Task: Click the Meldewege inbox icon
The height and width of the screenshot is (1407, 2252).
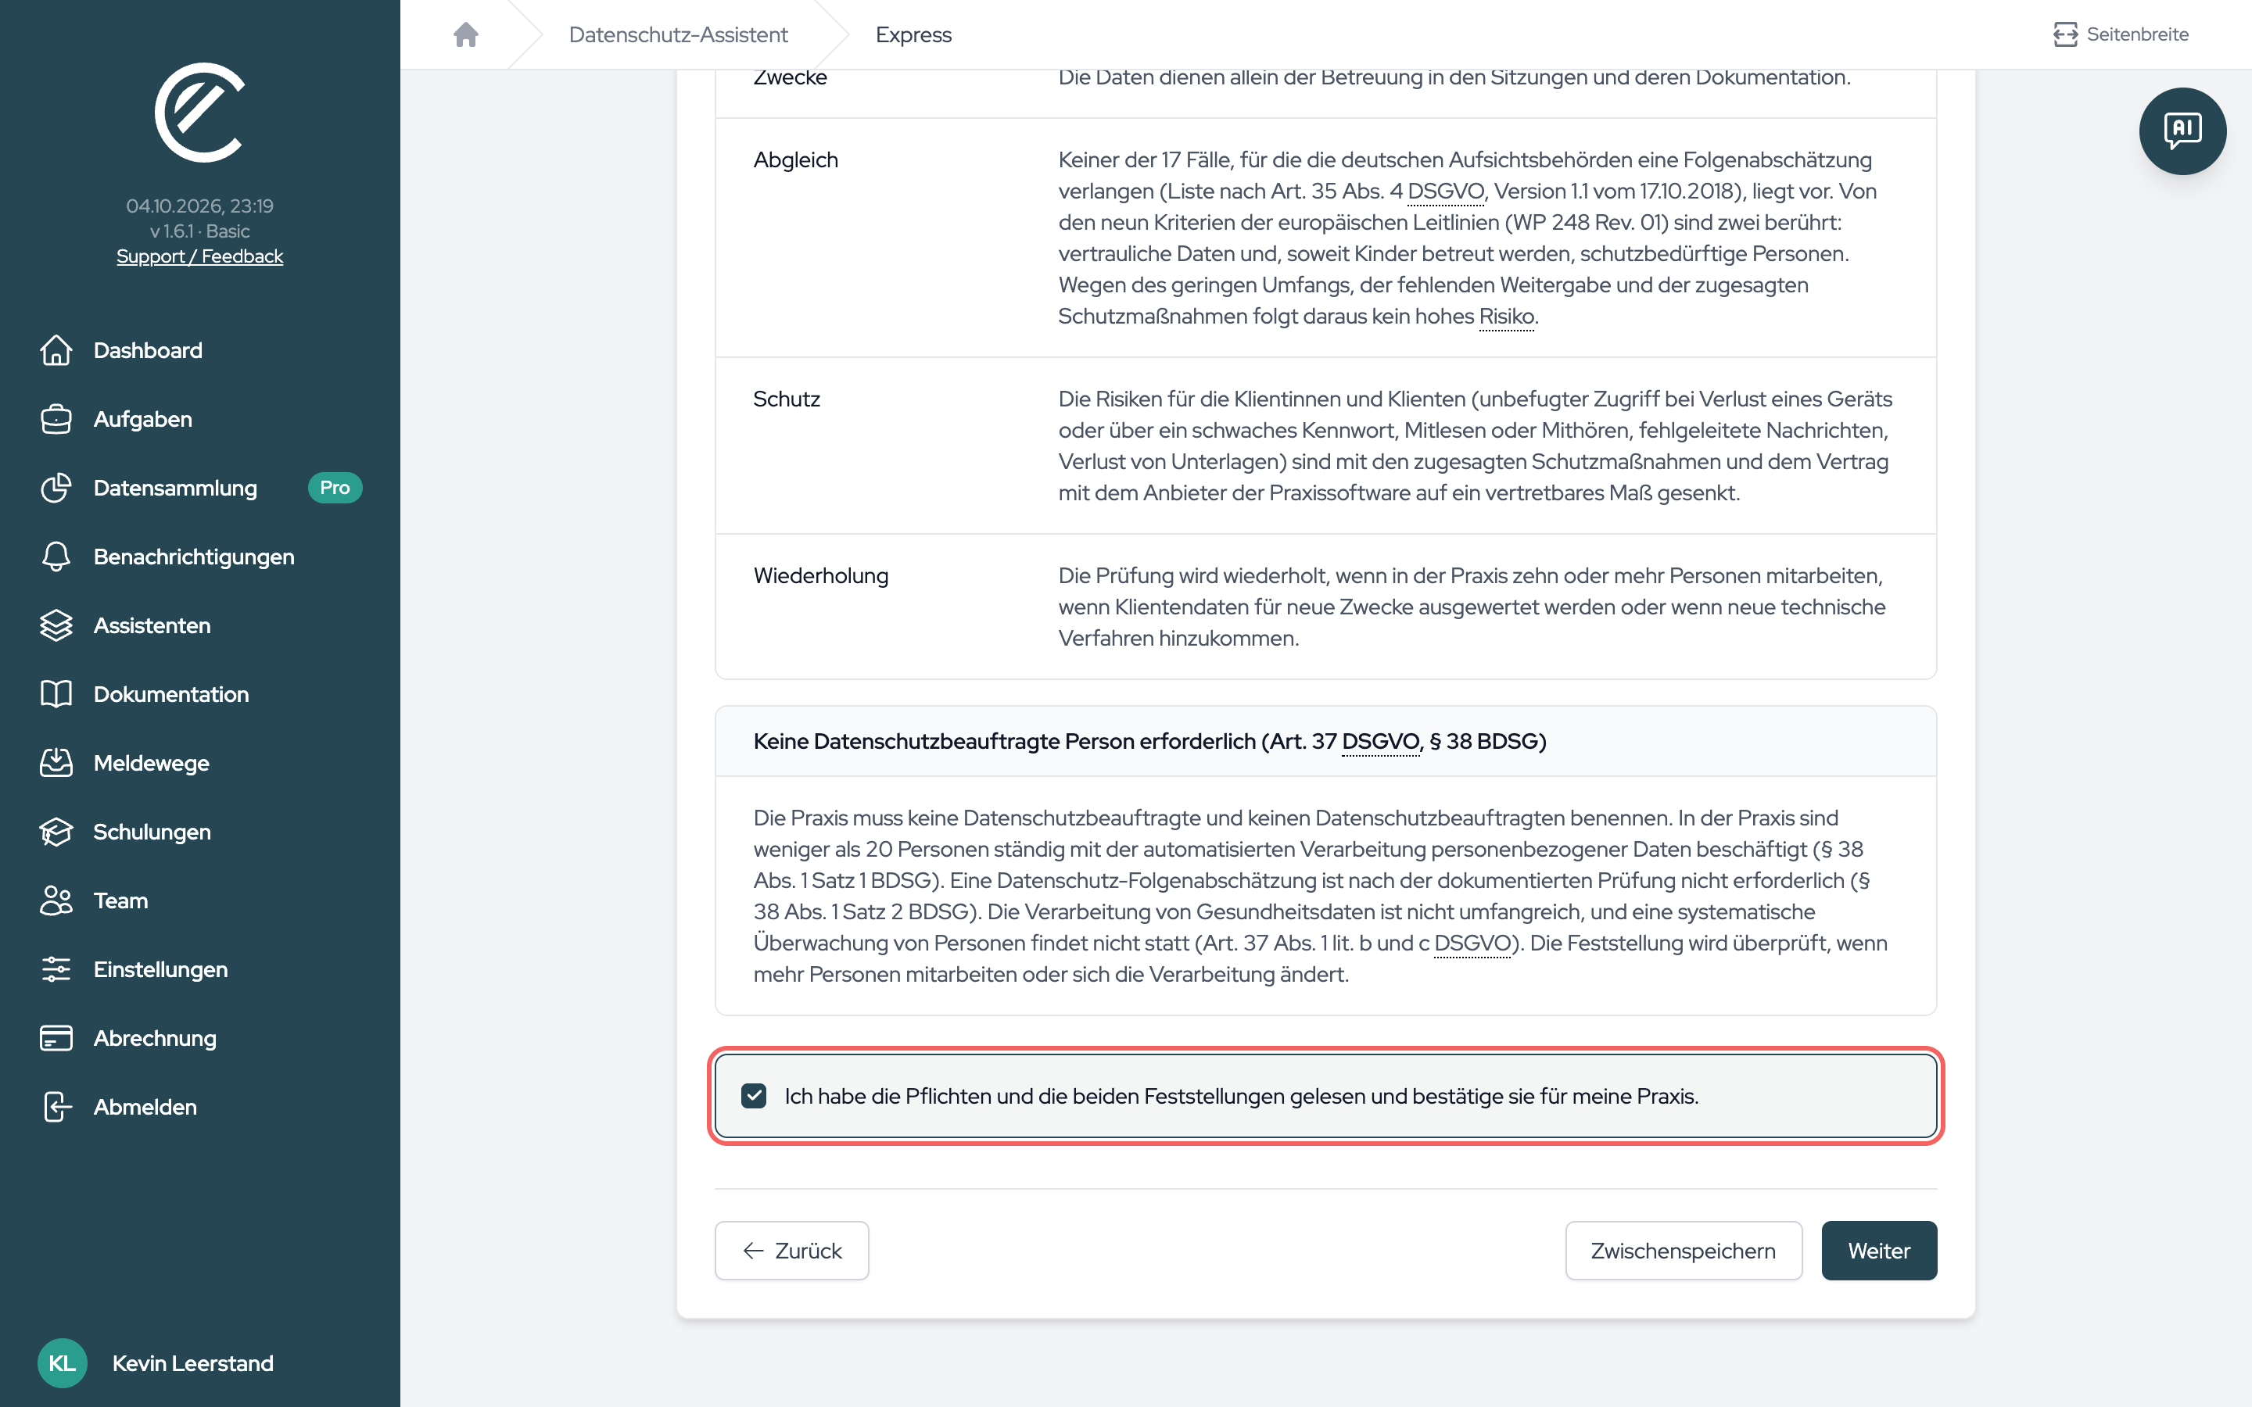Action: (56, 763)
